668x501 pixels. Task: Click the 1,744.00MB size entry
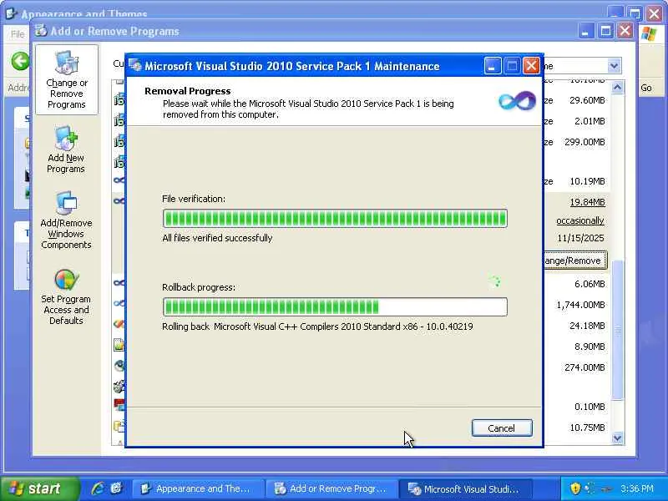[x=580, y=305]
